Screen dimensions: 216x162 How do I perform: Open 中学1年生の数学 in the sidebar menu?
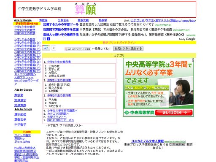pyautogui.click(x=25, y=27)
